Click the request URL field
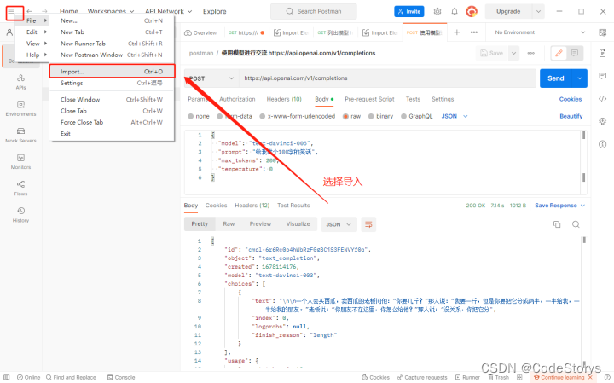614x383 pixels. point(388,78)
